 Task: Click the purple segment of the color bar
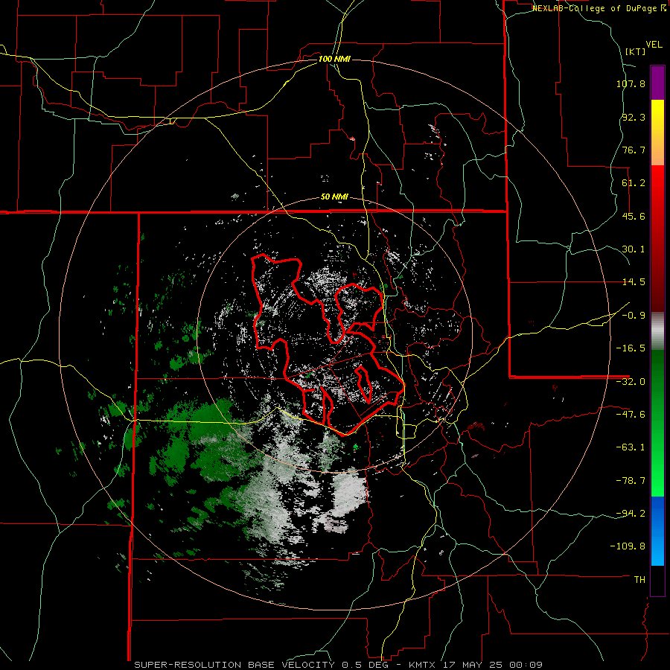[657, 83]
